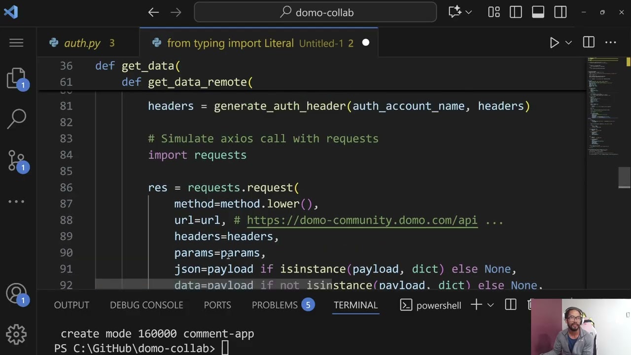Click line number 86 in gutter

(x=66, y=187)
